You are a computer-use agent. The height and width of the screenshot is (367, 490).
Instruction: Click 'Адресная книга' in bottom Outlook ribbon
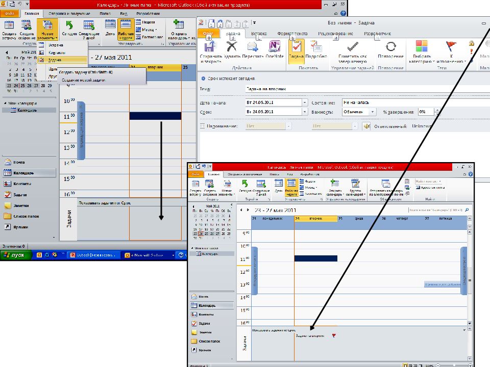coord(430,188)
